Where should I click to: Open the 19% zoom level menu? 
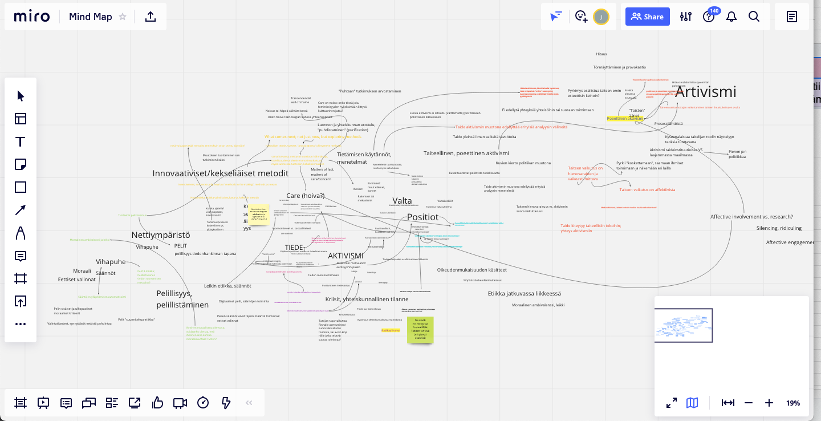[793, 403]
